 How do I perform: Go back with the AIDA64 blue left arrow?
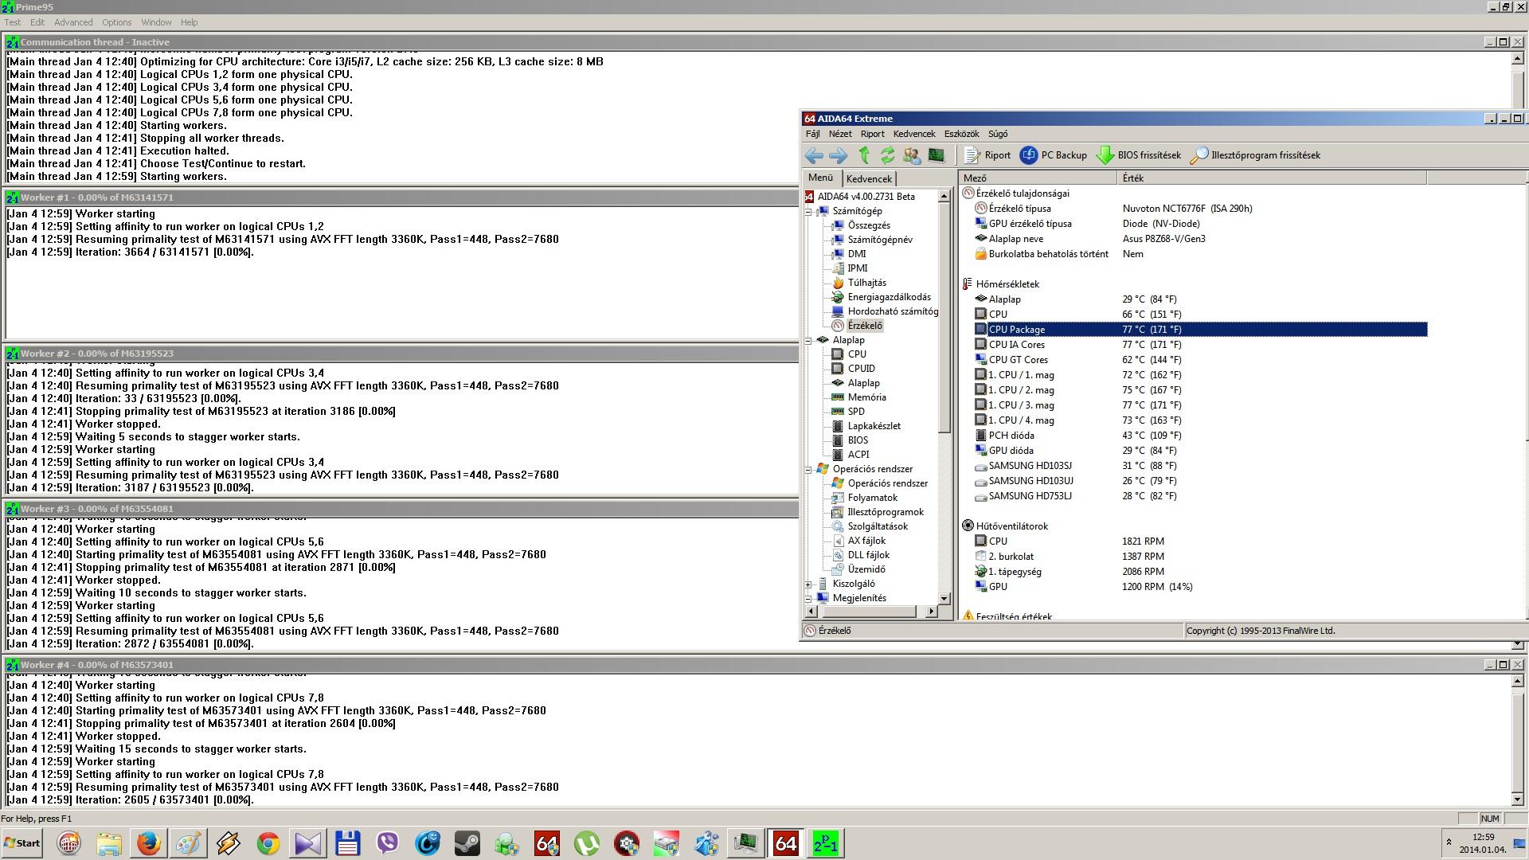coord(814,155)
